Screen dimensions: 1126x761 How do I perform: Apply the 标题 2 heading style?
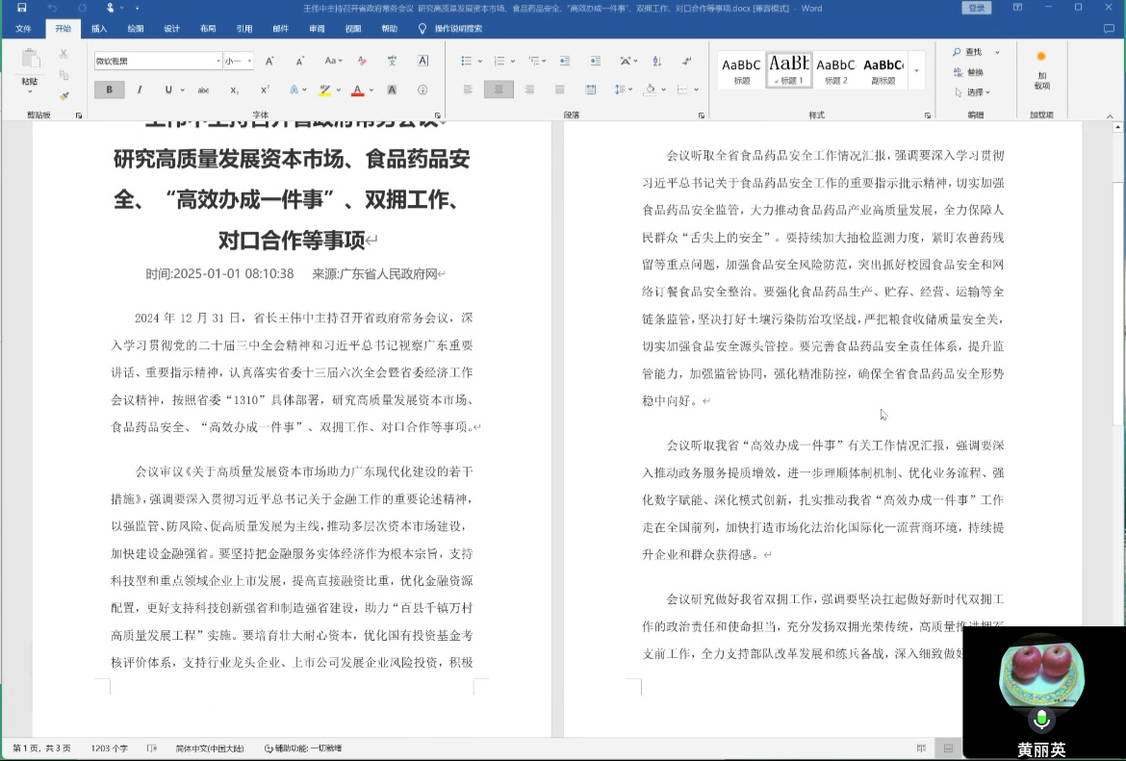[835, 70]
